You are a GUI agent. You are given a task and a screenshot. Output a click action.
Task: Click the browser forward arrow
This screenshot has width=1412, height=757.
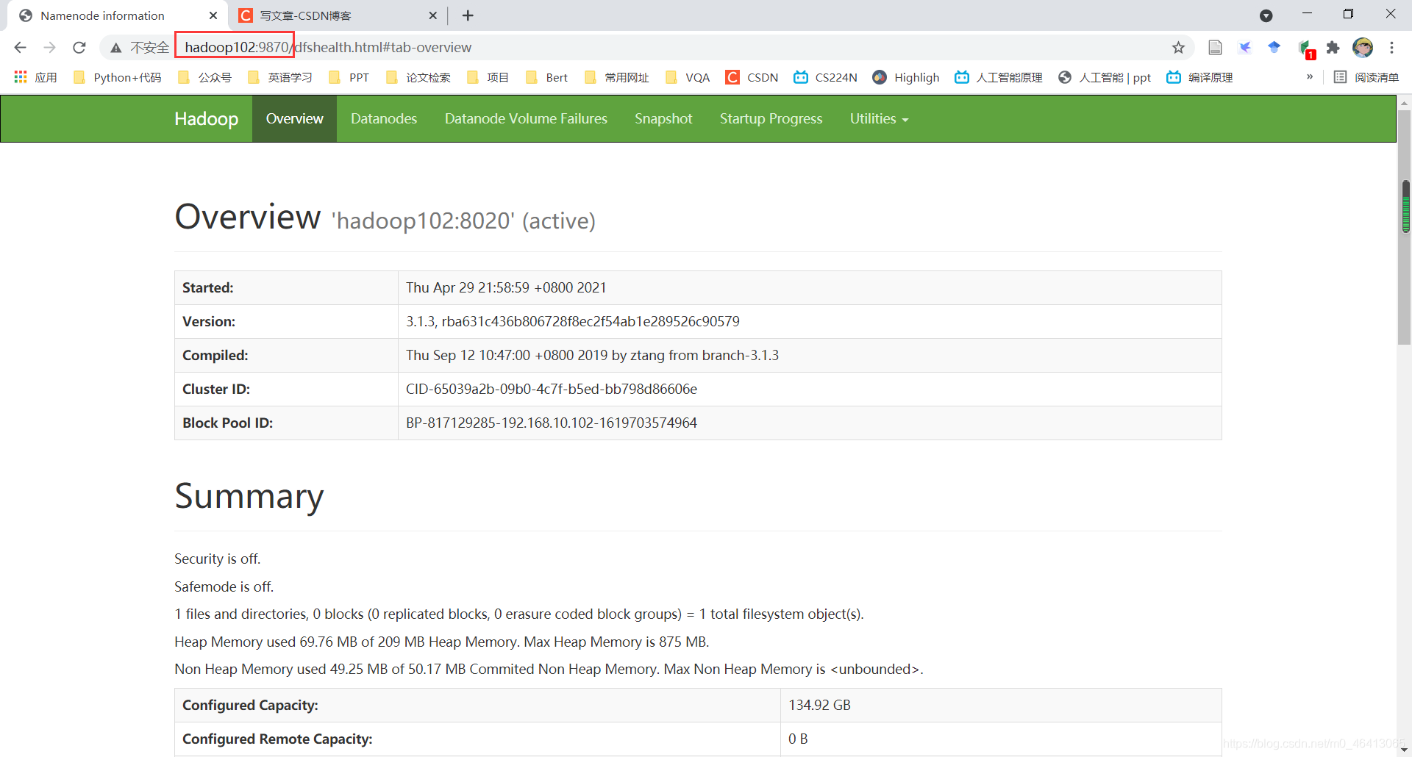point(50,48)
